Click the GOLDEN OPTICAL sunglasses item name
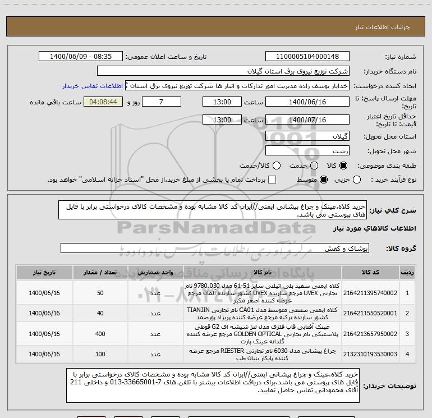This screenshot has height=418, width=432. click(263, 334)
